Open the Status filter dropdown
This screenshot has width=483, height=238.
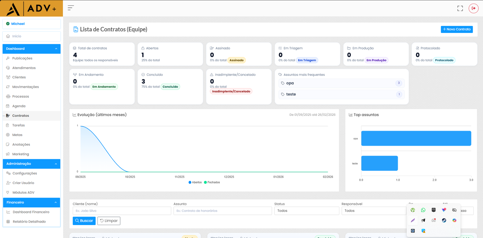[306, 211]
